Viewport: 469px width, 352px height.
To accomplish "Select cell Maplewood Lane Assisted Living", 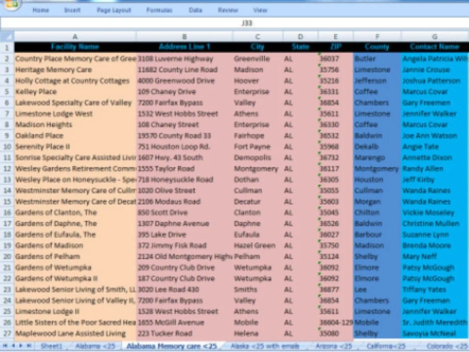I will pos(75,333).
